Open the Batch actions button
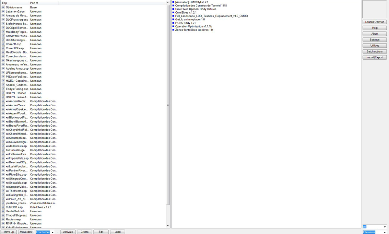This screenshot has height=234, width=389. click(374, 52)
